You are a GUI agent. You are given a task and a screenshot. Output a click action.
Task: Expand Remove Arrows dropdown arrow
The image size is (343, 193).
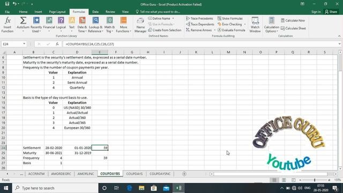coord(214,30)
